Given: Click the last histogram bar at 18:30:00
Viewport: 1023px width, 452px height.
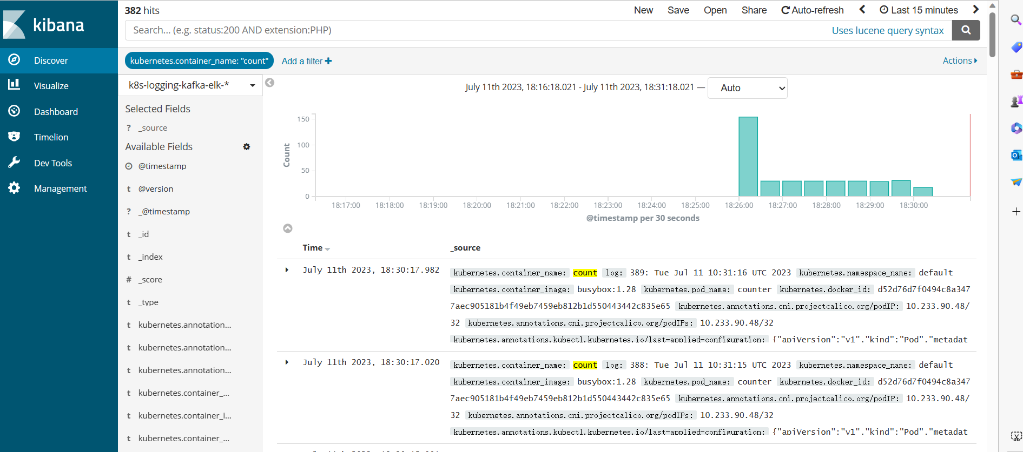Looking at the screenshot, I should 923,192.
